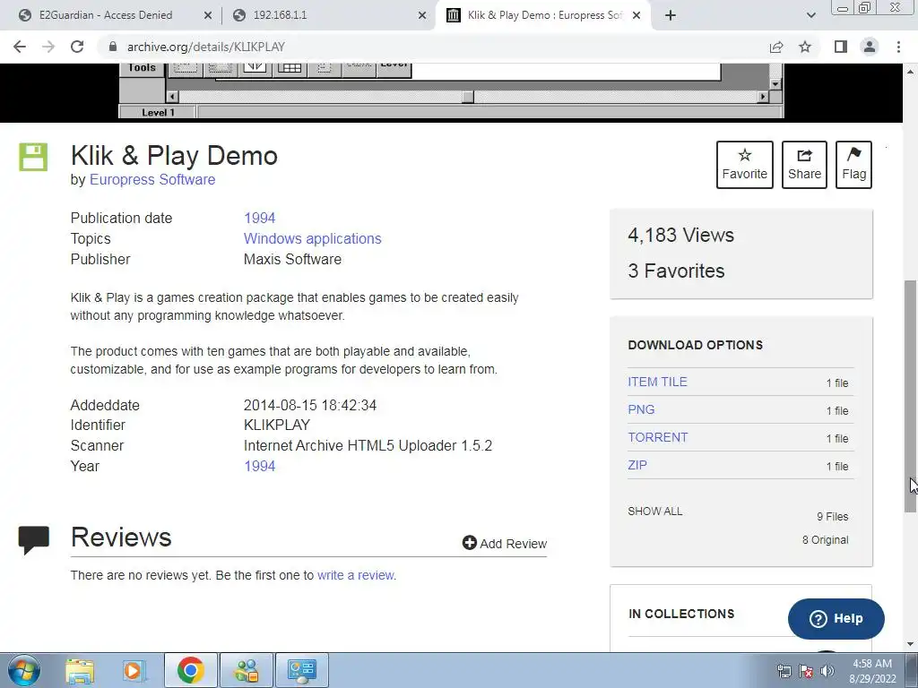
Task: Click the Chrome taskbar icon
Action: click(190, 670)
